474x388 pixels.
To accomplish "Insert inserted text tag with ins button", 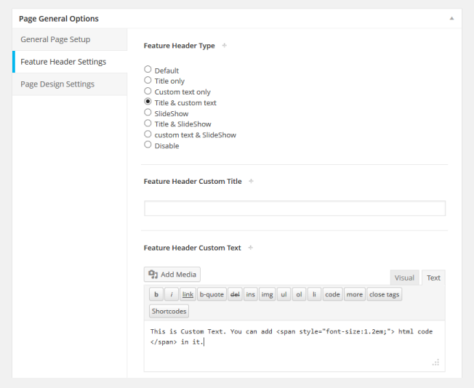I will coord(251,294).
